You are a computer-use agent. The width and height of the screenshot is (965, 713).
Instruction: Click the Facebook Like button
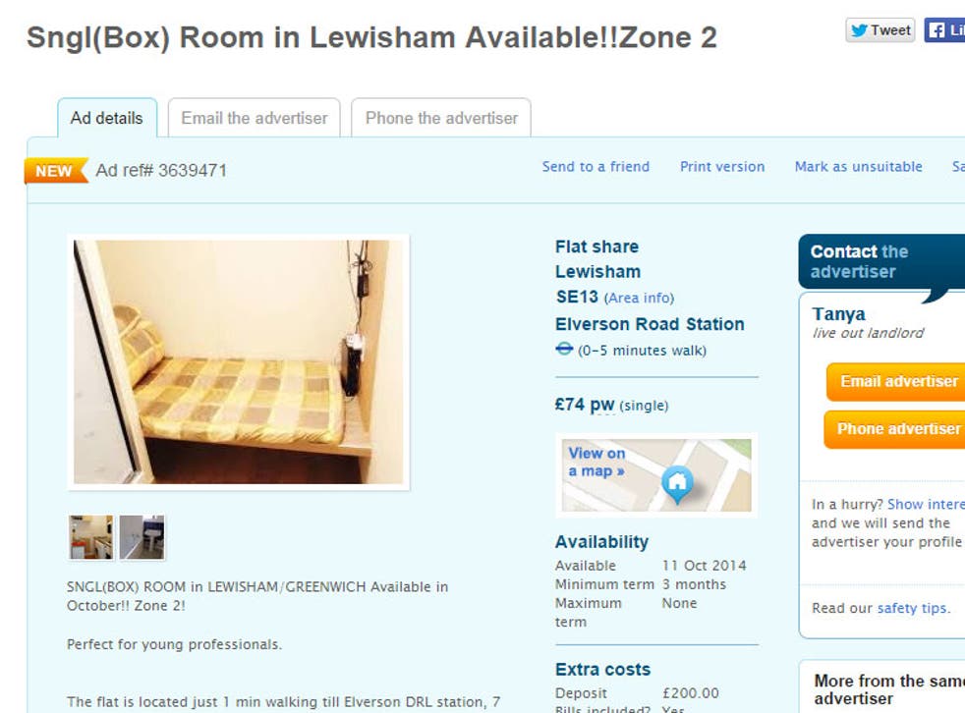pos(944,30)
